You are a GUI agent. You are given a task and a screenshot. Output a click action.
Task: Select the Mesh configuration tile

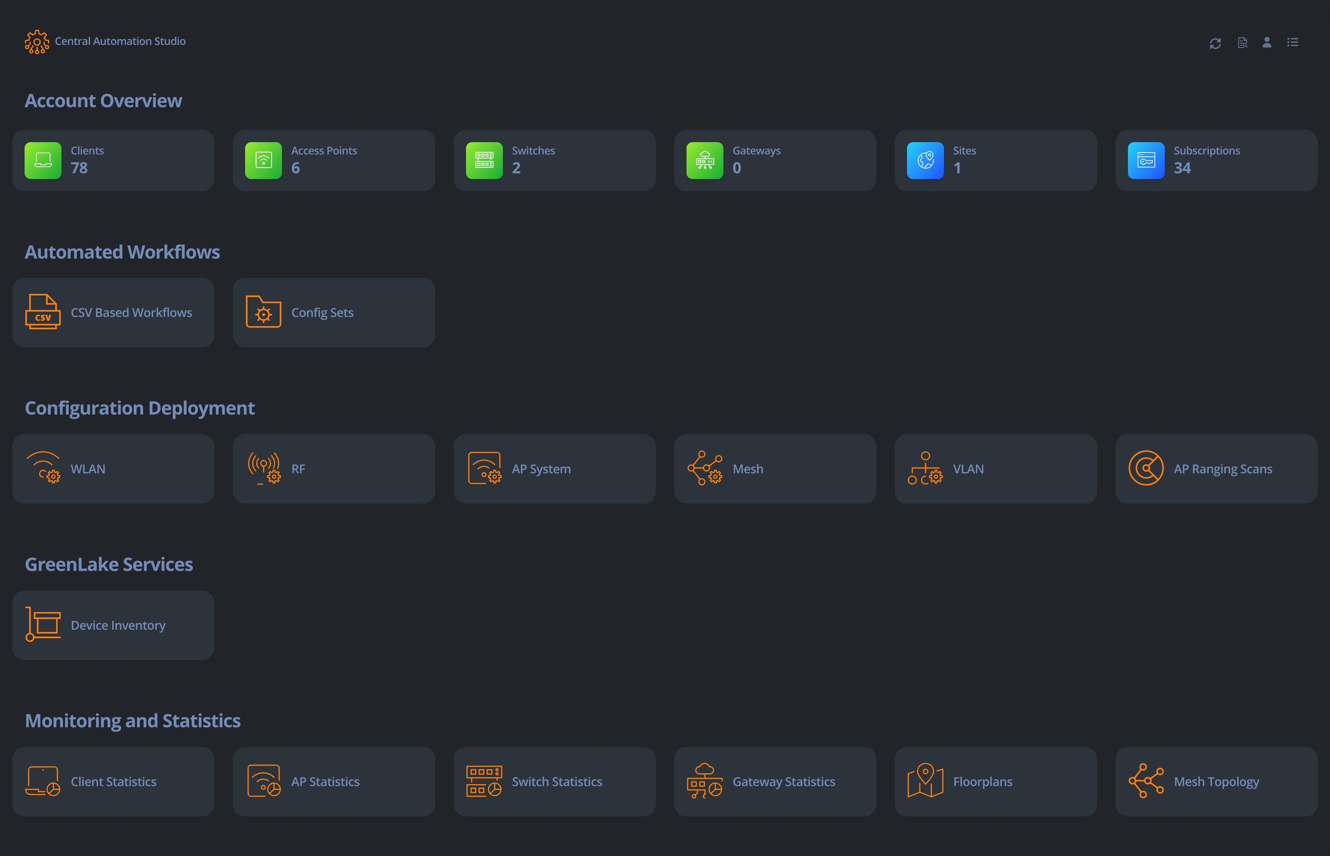pos(775,469)
